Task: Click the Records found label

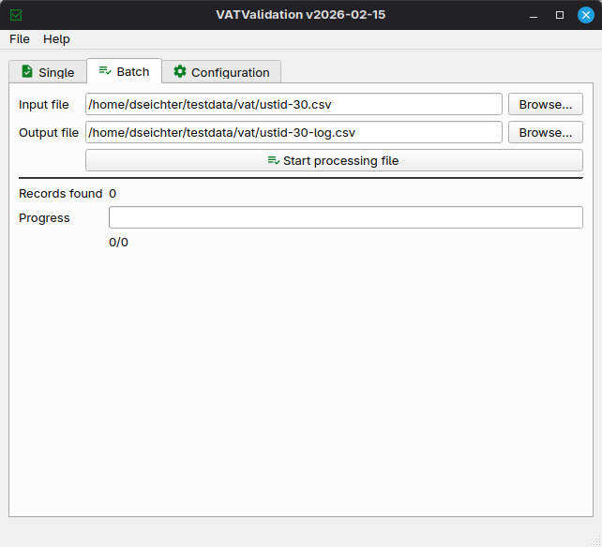Action: (x=60, y=194)
